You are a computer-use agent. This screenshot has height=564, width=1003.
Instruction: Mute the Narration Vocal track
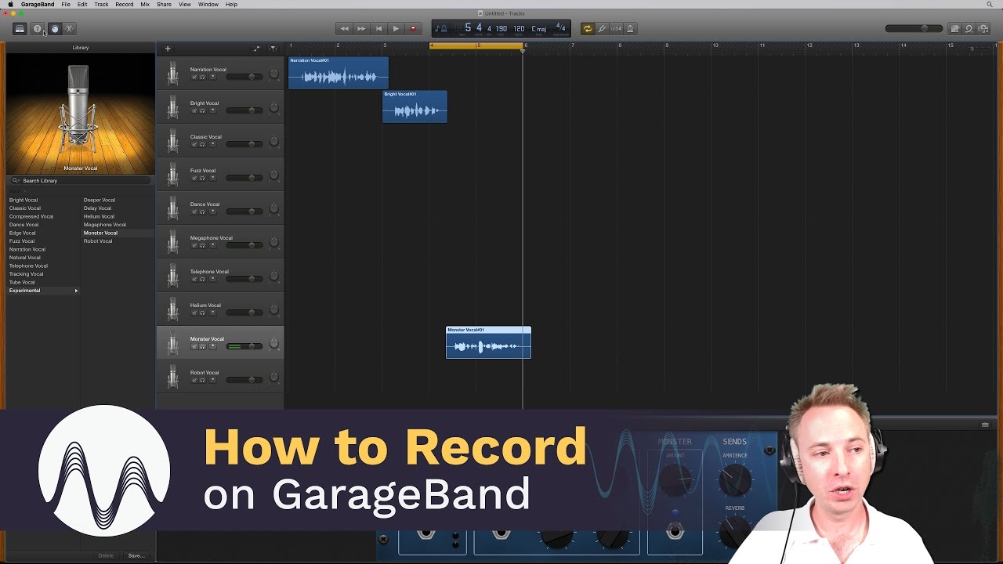(x=194, y=77)
